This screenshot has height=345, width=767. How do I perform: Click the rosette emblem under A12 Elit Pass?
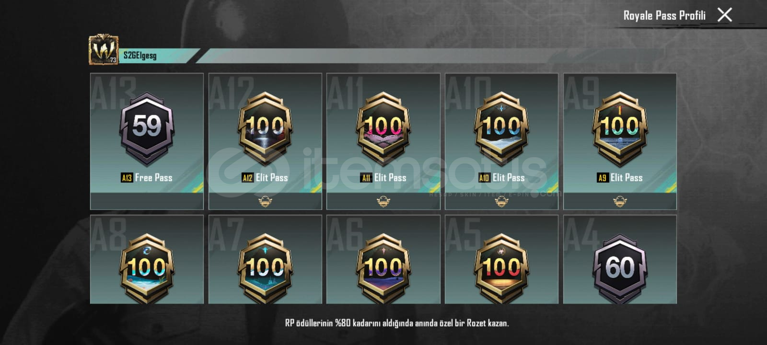pyautogui.click(x=265, y=201)
